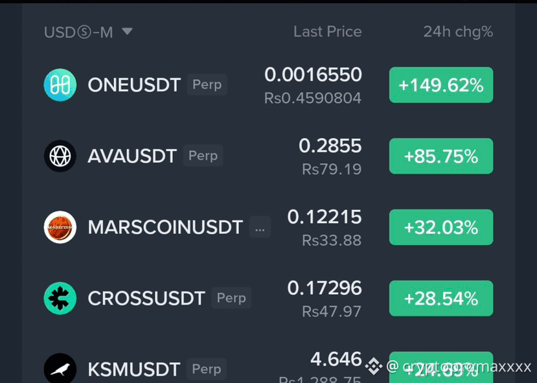The image size is (537, 383).
Task: Open the ONEUSDT pair row
Action: pos(268,85)
